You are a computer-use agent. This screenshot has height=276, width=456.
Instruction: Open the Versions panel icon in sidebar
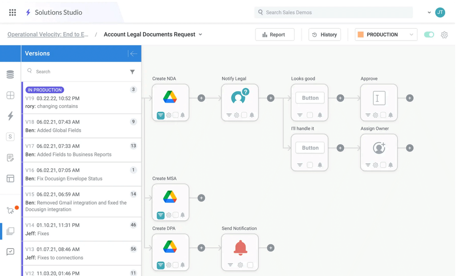(x=10, y=231)
